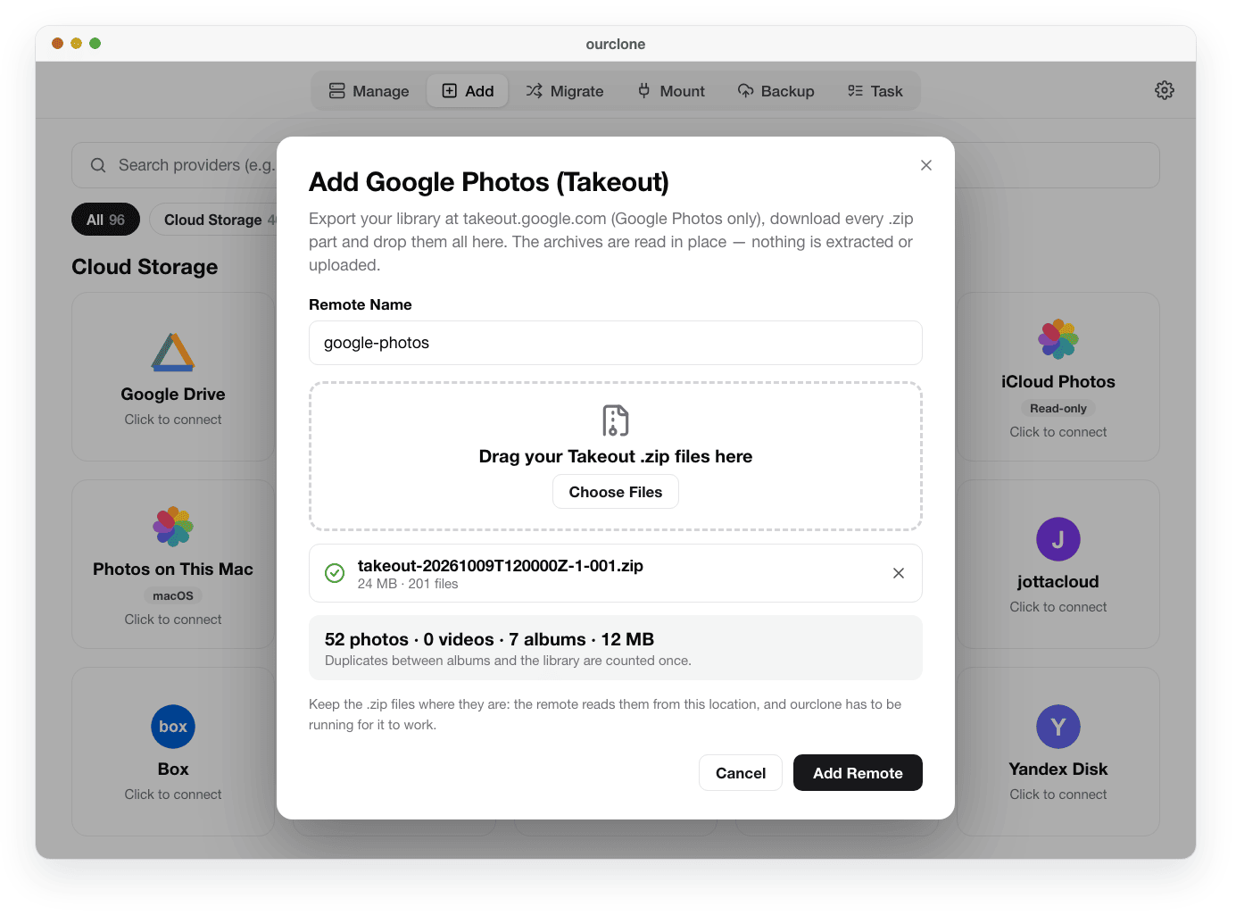Click 'Click to connect' under Google Drive
Screen dimensions: 1236x915
pos(173,420)
